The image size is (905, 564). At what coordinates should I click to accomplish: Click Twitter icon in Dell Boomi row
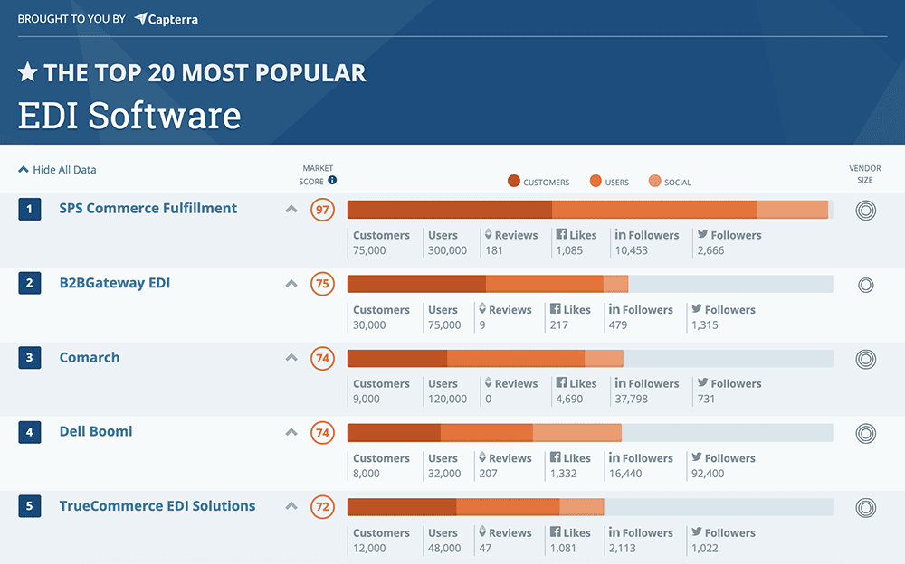[697, 457]
